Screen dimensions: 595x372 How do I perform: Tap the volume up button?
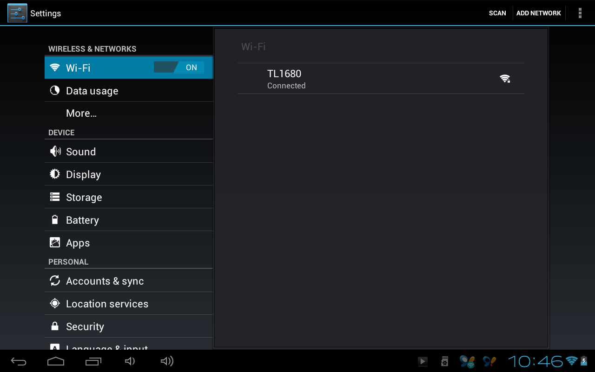coord(167,361)
